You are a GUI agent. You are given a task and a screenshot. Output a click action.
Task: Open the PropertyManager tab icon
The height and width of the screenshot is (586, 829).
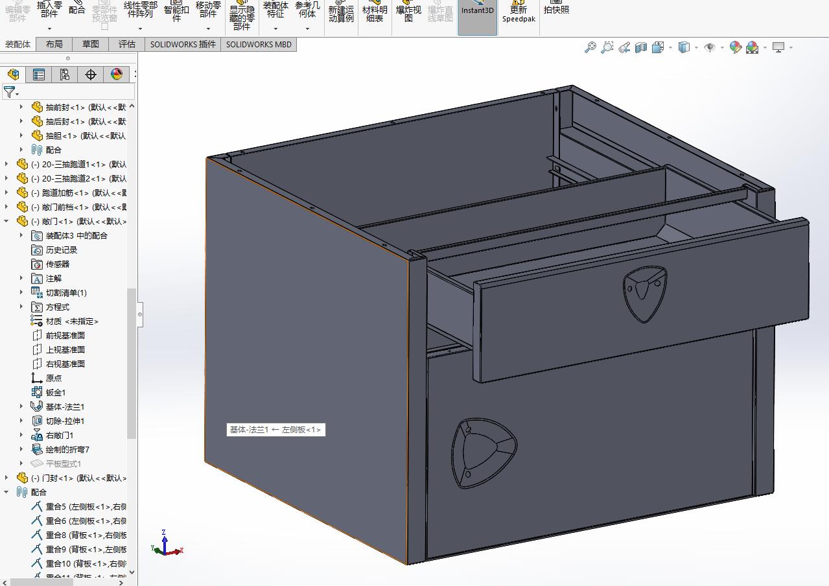click(x=39, y=75)
